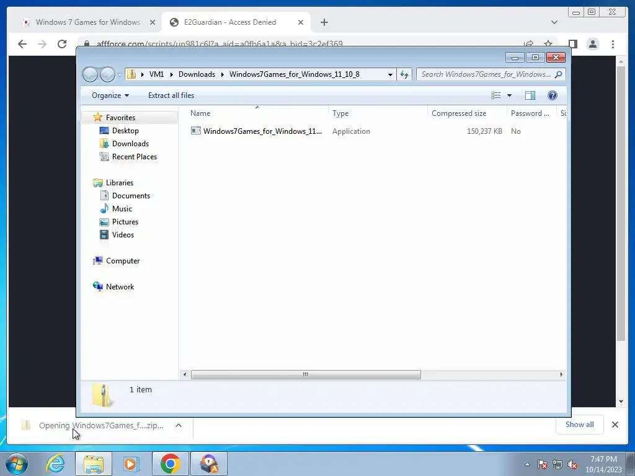Open Chrome tab search chevron
Screen dimensions: 635x476
554,22
